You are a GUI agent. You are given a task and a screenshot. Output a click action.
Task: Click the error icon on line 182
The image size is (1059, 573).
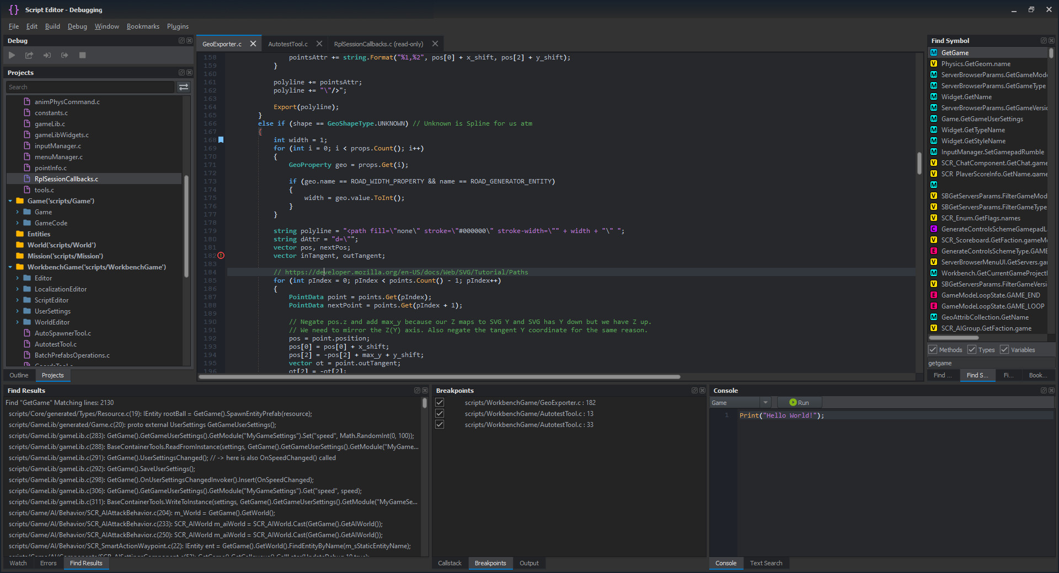point(221,255)
